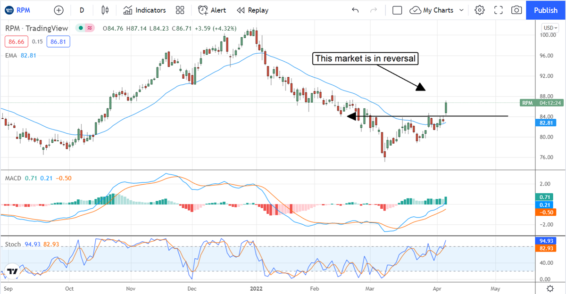This screenshot has width=566, height=294.
Task: Open the Indicators dialog
Action: tap(144, 10)
